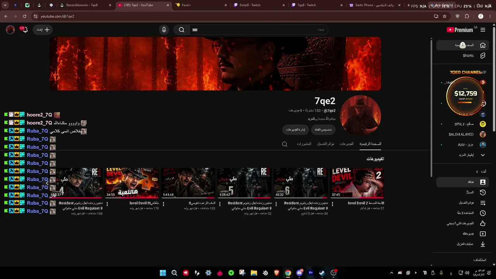Open the YouTube hamburger guide menu
The height and width of the screenshot is (279, 496).
point(483,30)
